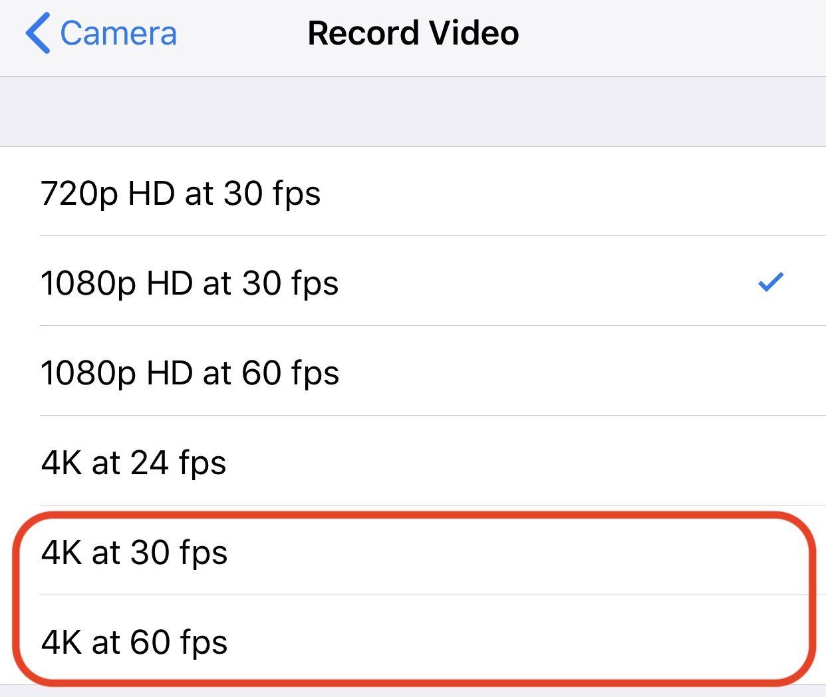This screenshot has height=697, width=826.
Task: Tap the empty checkmark area on 720p row
Action: coord(771,192)
